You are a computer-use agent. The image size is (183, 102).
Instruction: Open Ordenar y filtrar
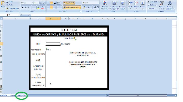coord(162,5)
